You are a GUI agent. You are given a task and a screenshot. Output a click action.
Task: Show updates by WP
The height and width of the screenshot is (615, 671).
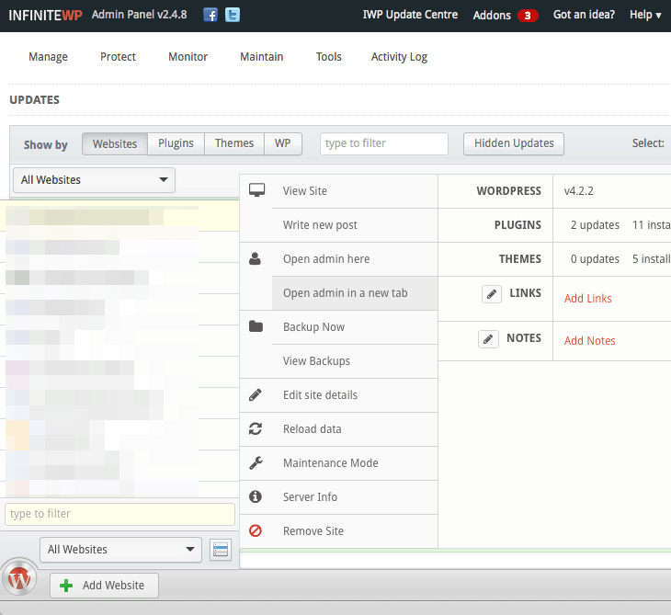pos(283,143)
